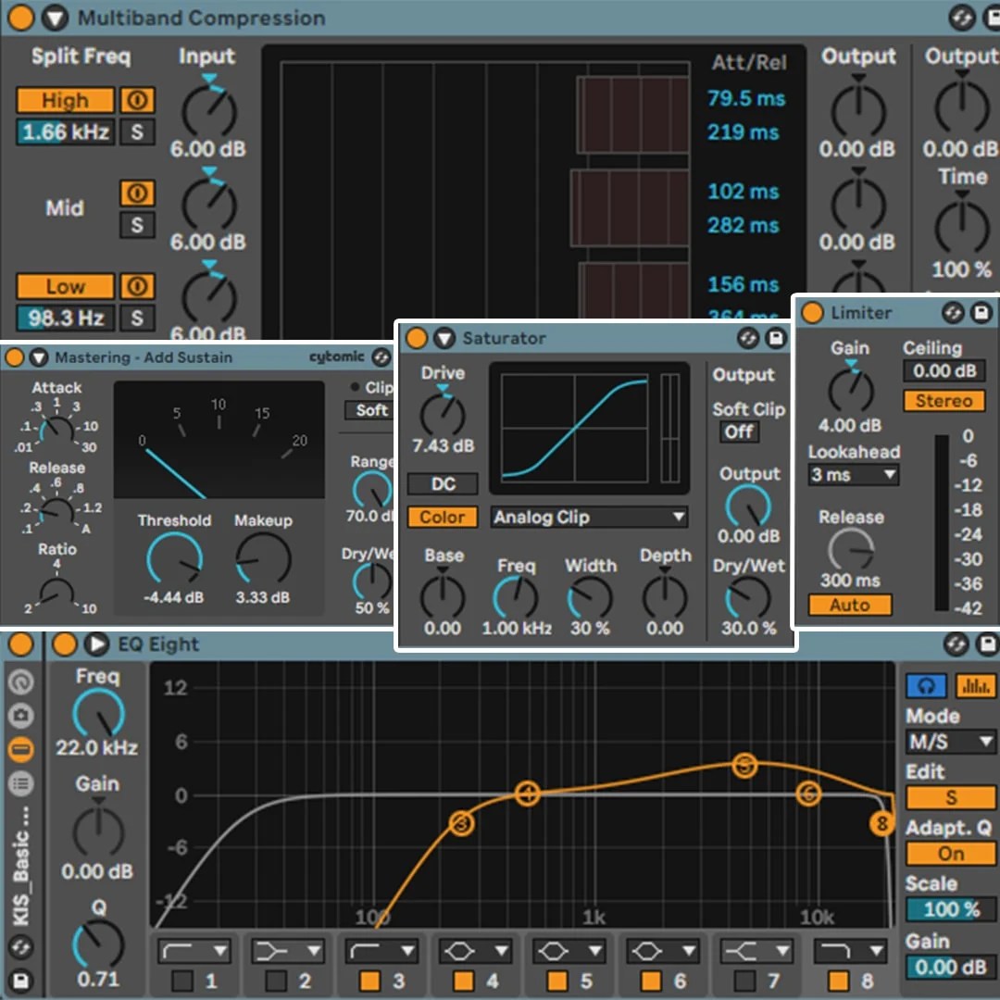Enable the headphone audition icon in EQ Eight
This screenshot has width=1000, height=1000.
coord(928,685)
